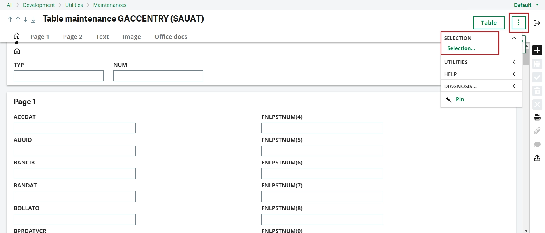545x233 pixels.
Task: Click the exit page arrow icon
Action: (537, 23)
